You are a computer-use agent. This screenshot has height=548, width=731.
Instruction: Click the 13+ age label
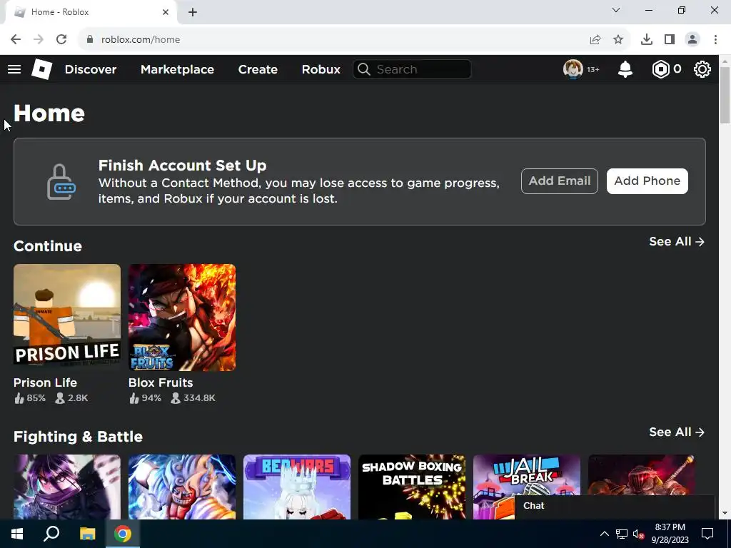[x=593, y=69]
